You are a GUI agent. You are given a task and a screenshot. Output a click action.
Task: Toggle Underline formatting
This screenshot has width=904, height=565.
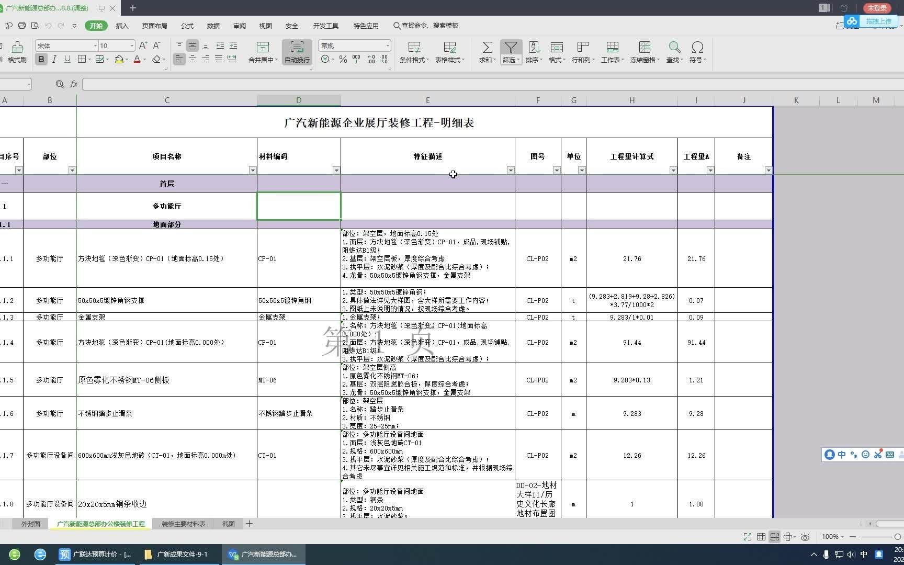[67, 59]
